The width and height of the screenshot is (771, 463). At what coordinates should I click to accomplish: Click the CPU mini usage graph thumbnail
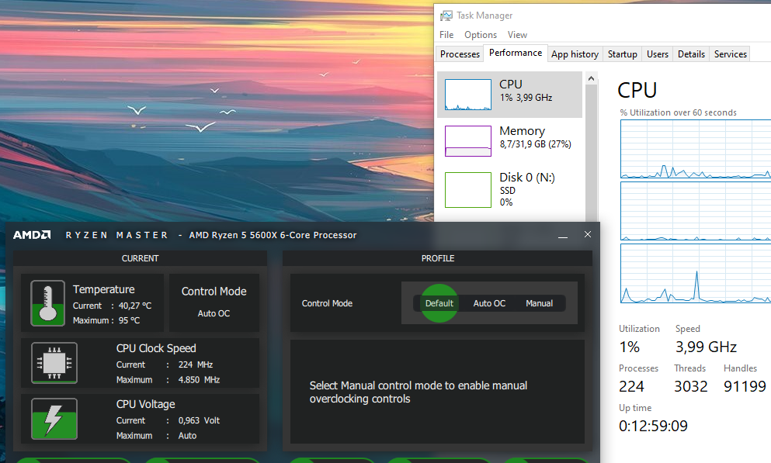(x=468, y=95)
